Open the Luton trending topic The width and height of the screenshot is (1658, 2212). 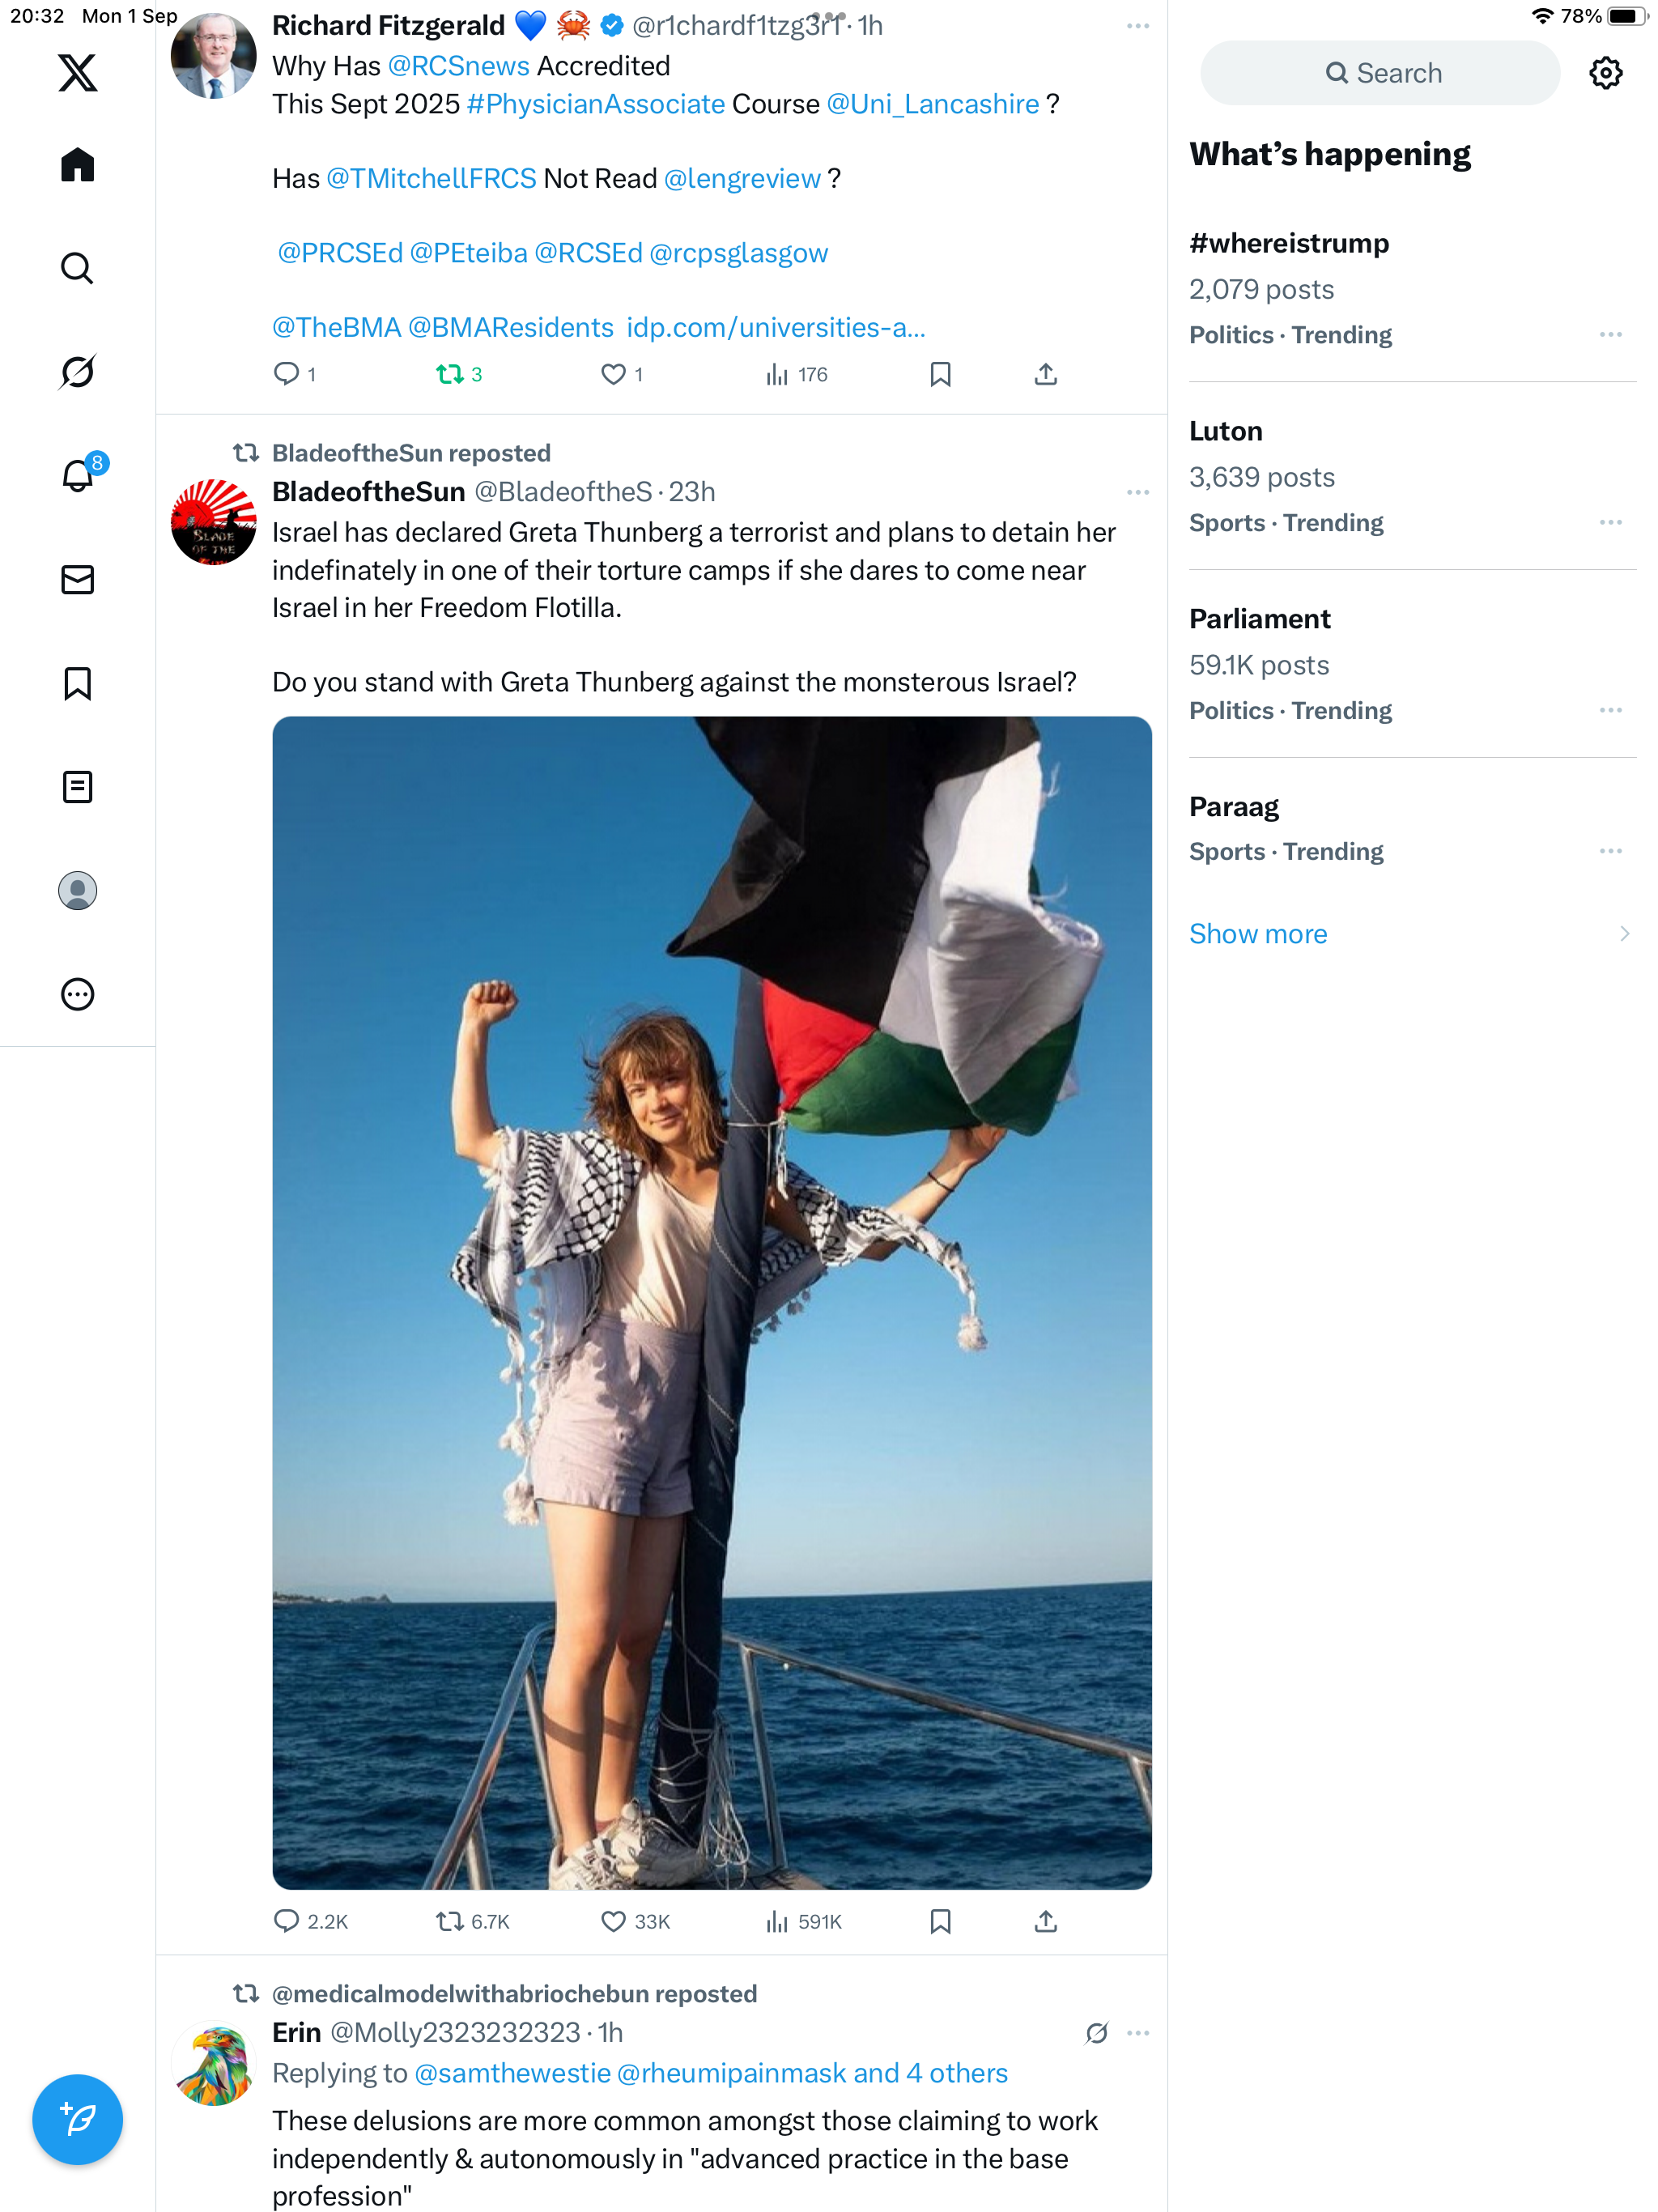[x=1226, y=431]
